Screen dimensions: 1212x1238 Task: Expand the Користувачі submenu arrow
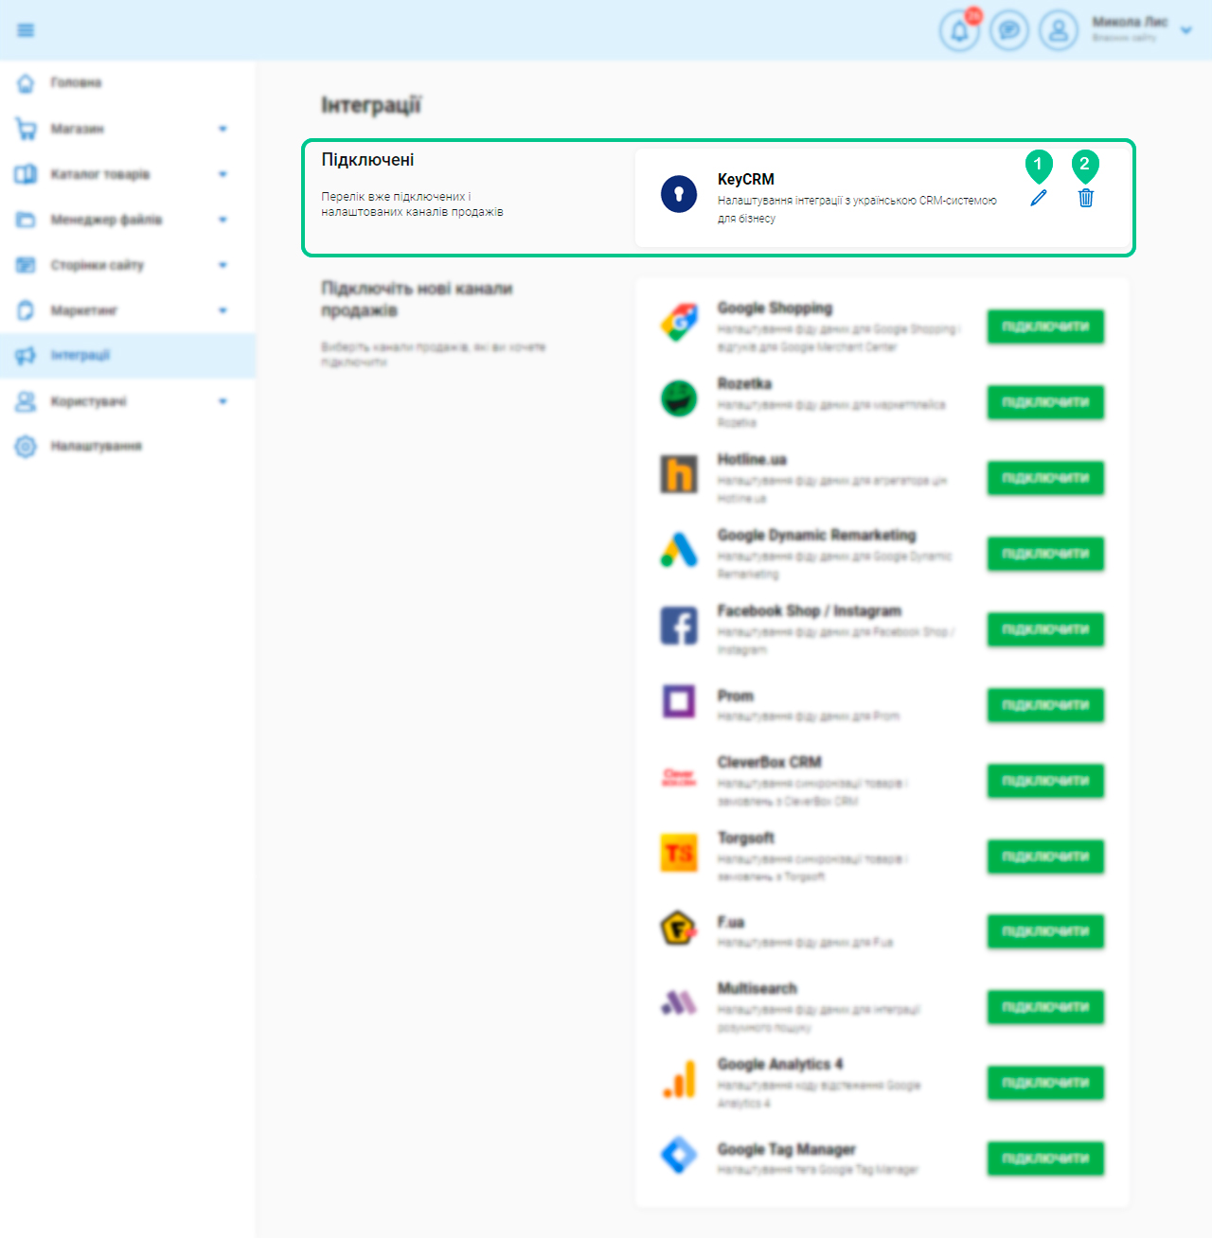(x=223, y=401)
